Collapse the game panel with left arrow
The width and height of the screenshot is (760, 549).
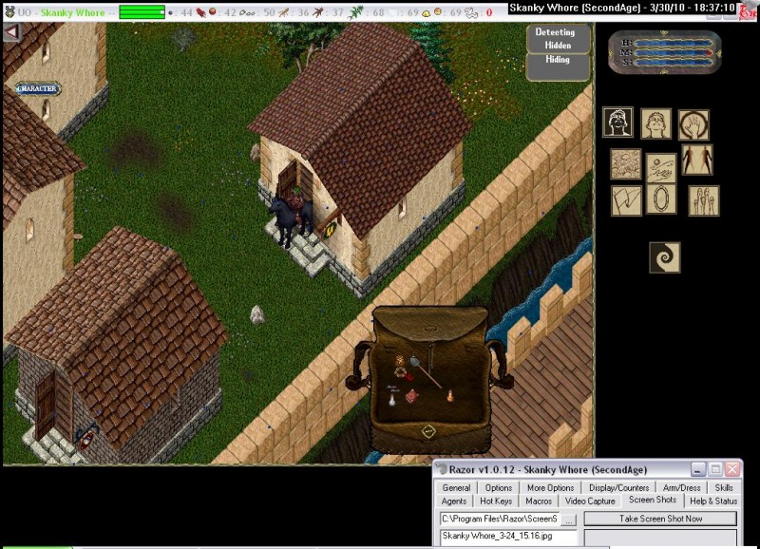(11, 31)
